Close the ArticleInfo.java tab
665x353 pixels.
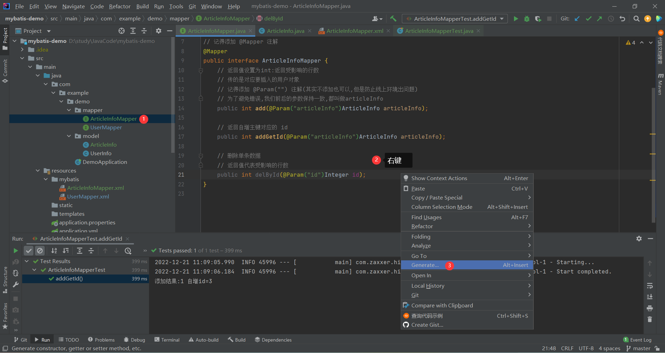(x=310, y=31)
